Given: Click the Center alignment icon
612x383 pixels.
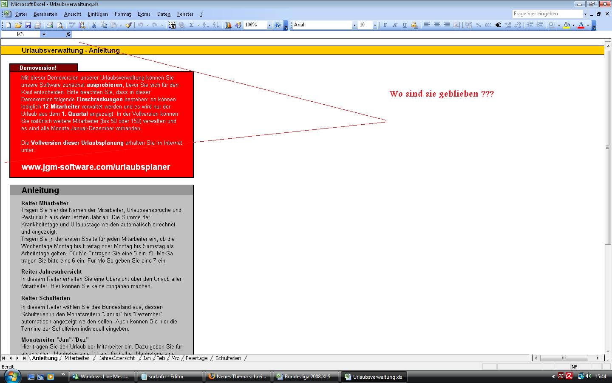Looking at the screenshot, I should click(436, 25).
